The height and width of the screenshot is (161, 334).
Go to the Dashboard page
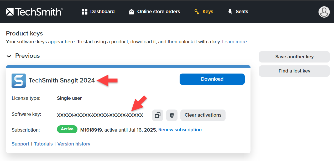[x=98, y=12]
